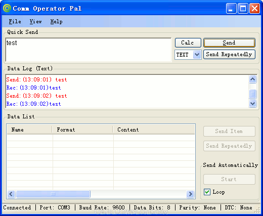Screen dimensions: 263x216
Task: Click 'DTC: None' in the status bar
Action: click(238, 207)
